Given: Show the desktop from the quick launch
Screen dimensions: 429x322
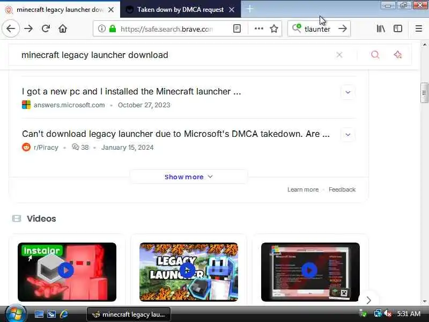Looking at the screenshot, I should (39, 314).
